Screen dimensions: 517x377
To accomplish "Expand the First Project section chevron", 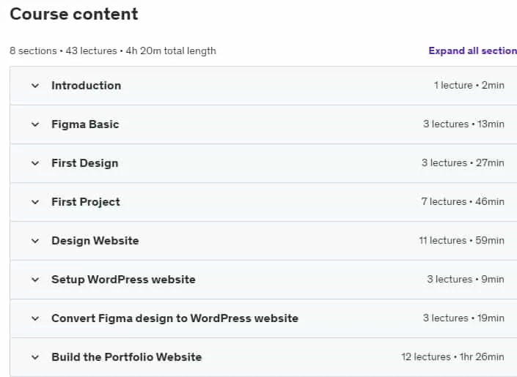I will click(35, 202).
